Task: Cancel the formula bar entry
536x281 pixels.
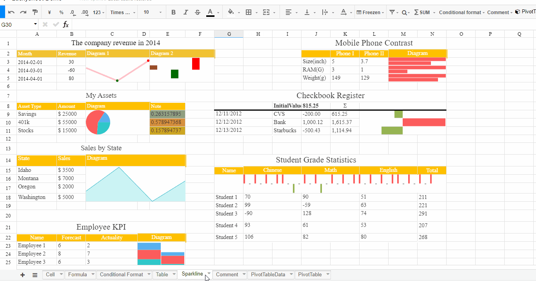Action: [x=45, y=24]
